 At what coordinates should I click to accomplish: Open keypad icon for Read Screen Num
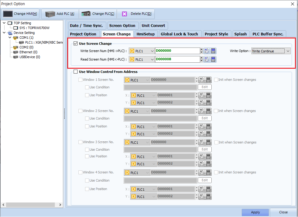pyautogui.click(x=213, y=59)
